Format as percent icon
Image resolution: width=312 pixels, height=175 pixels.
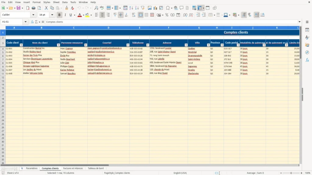click(167, 15)
